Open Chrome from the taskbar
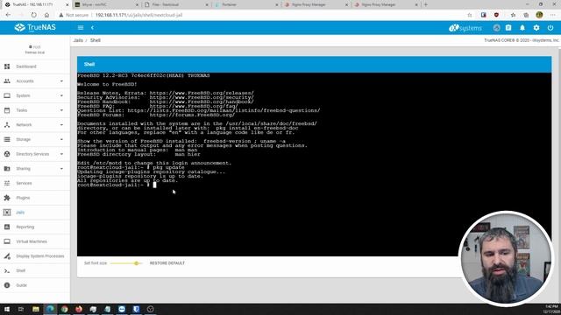Image resolution: width=561 pixels, height=315 pixels. [x=64, y=309]
